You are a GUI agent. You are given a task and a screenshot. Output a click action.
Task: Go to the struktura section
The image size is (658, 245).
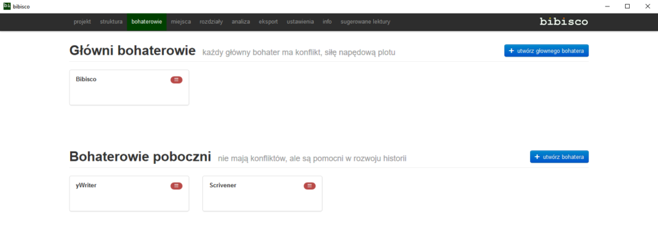click(x=111, y=22)
